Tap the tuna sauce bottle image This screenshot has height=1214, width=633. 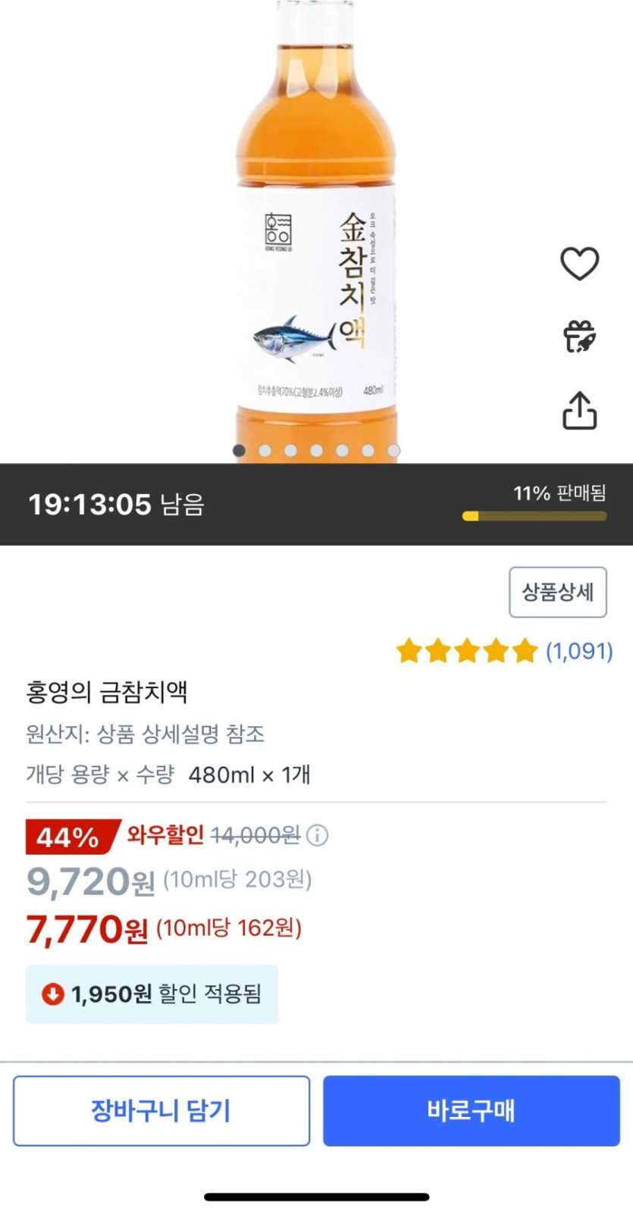[315, 227]
